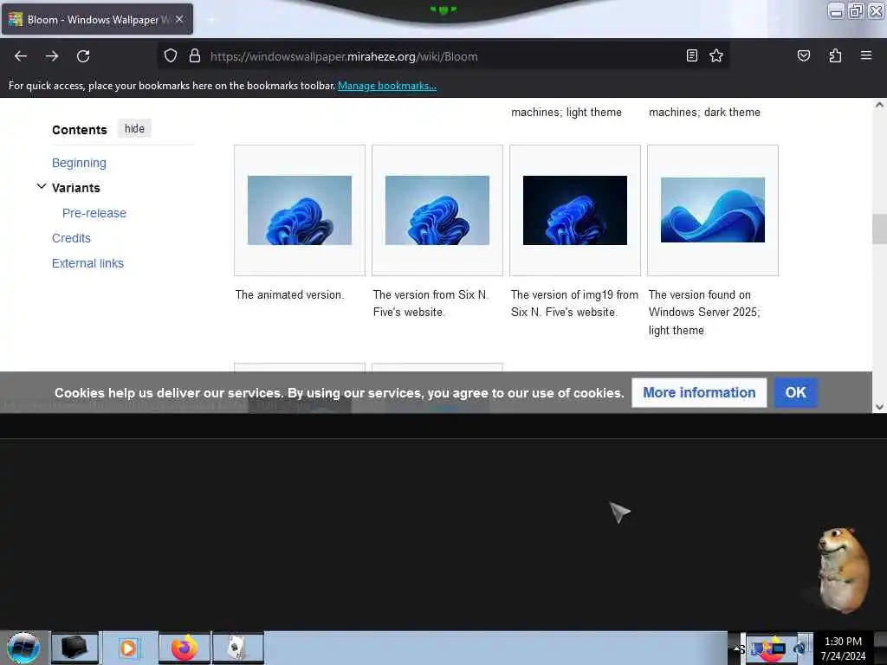This screenshot has height=665, width=887.
Task: Open the Extensions puzzle icon
Action: [x=835, y=55]
